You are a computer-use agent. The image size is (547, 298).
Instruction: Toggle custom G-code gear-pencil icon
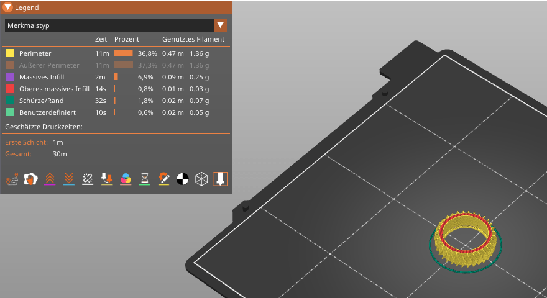(x=163, y=179)
